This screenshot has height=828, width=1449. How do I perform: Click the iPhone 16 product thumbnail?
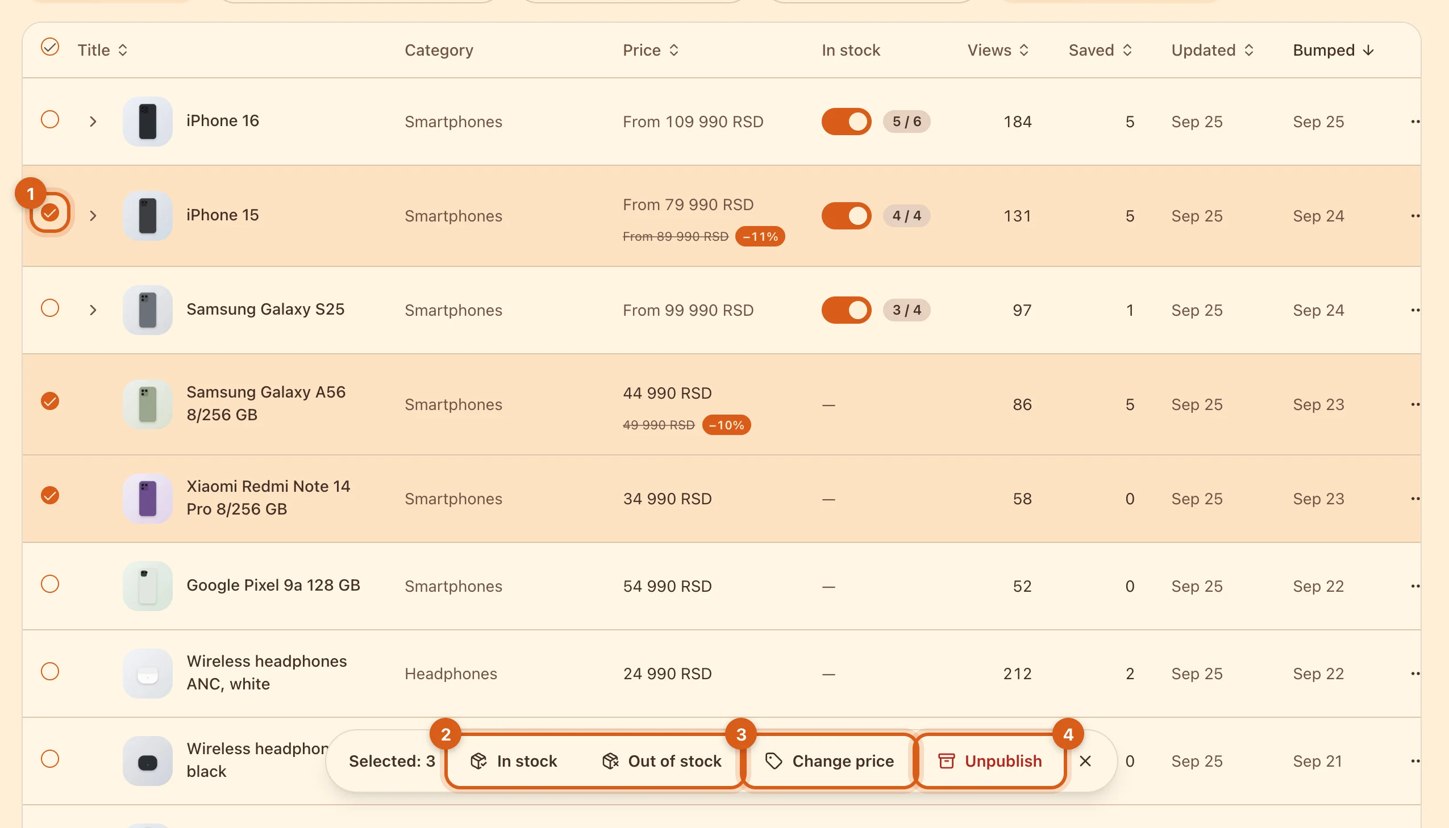tap(148, 122)
